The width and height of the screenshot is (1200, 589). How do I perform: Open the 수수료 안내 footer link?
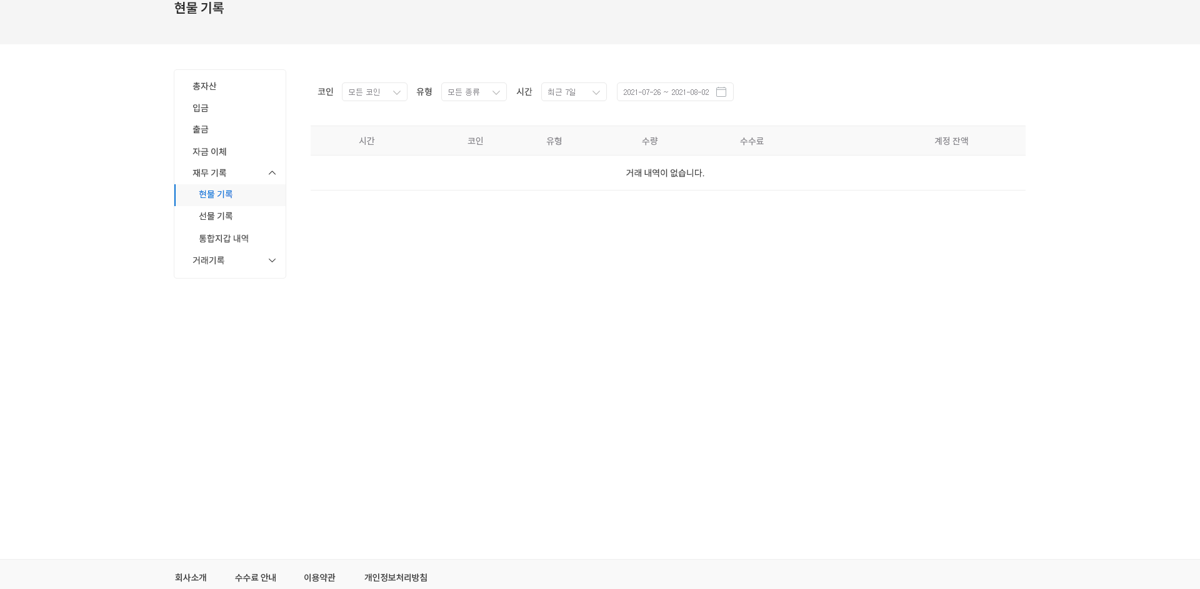point(255,578)
